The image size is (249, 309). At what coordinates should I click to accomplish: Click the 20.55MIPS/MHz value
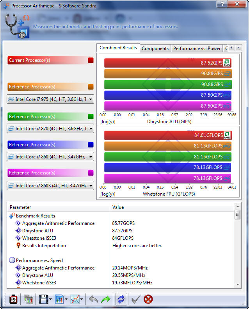pos(129,275)
